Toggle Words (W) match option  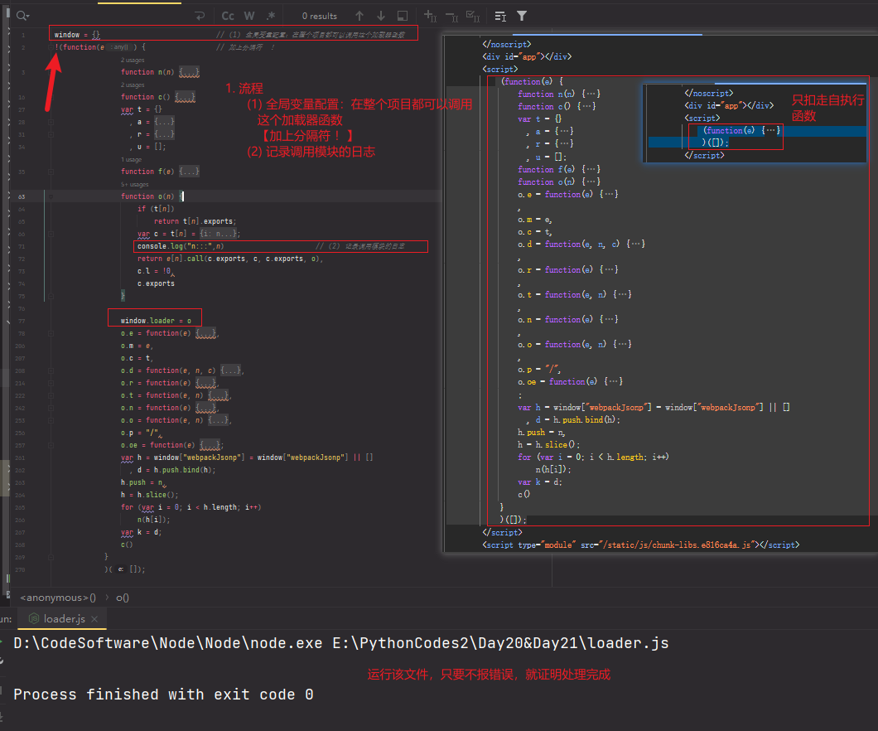pyautogui.click(x=249, y=17)
